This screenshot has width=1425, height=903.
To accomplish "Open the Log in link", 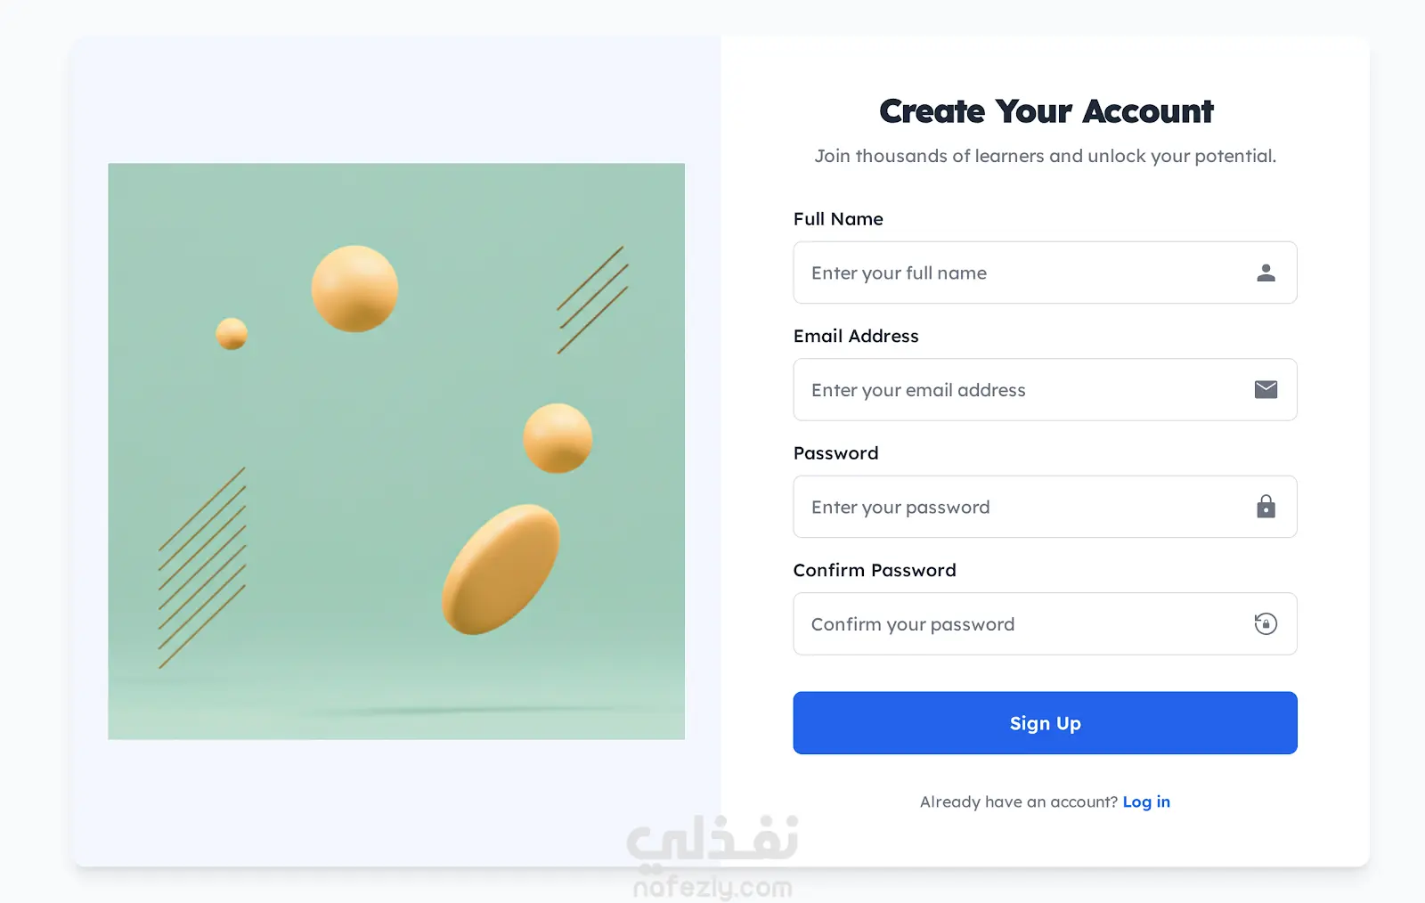I will pyautogui.click(x=1146, y=801).
